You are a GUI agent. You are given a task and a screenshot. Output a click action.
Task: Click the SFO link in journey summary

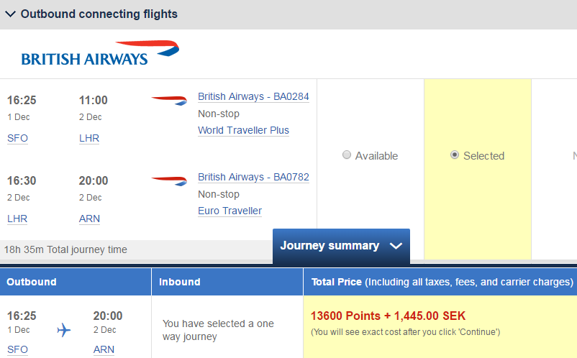pos(17,349)
